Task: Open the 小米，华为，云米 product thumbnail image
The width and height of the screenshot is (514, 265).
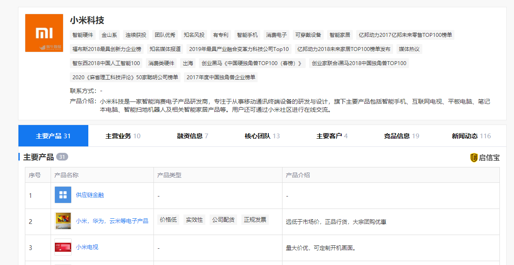Action: [63, 221]
